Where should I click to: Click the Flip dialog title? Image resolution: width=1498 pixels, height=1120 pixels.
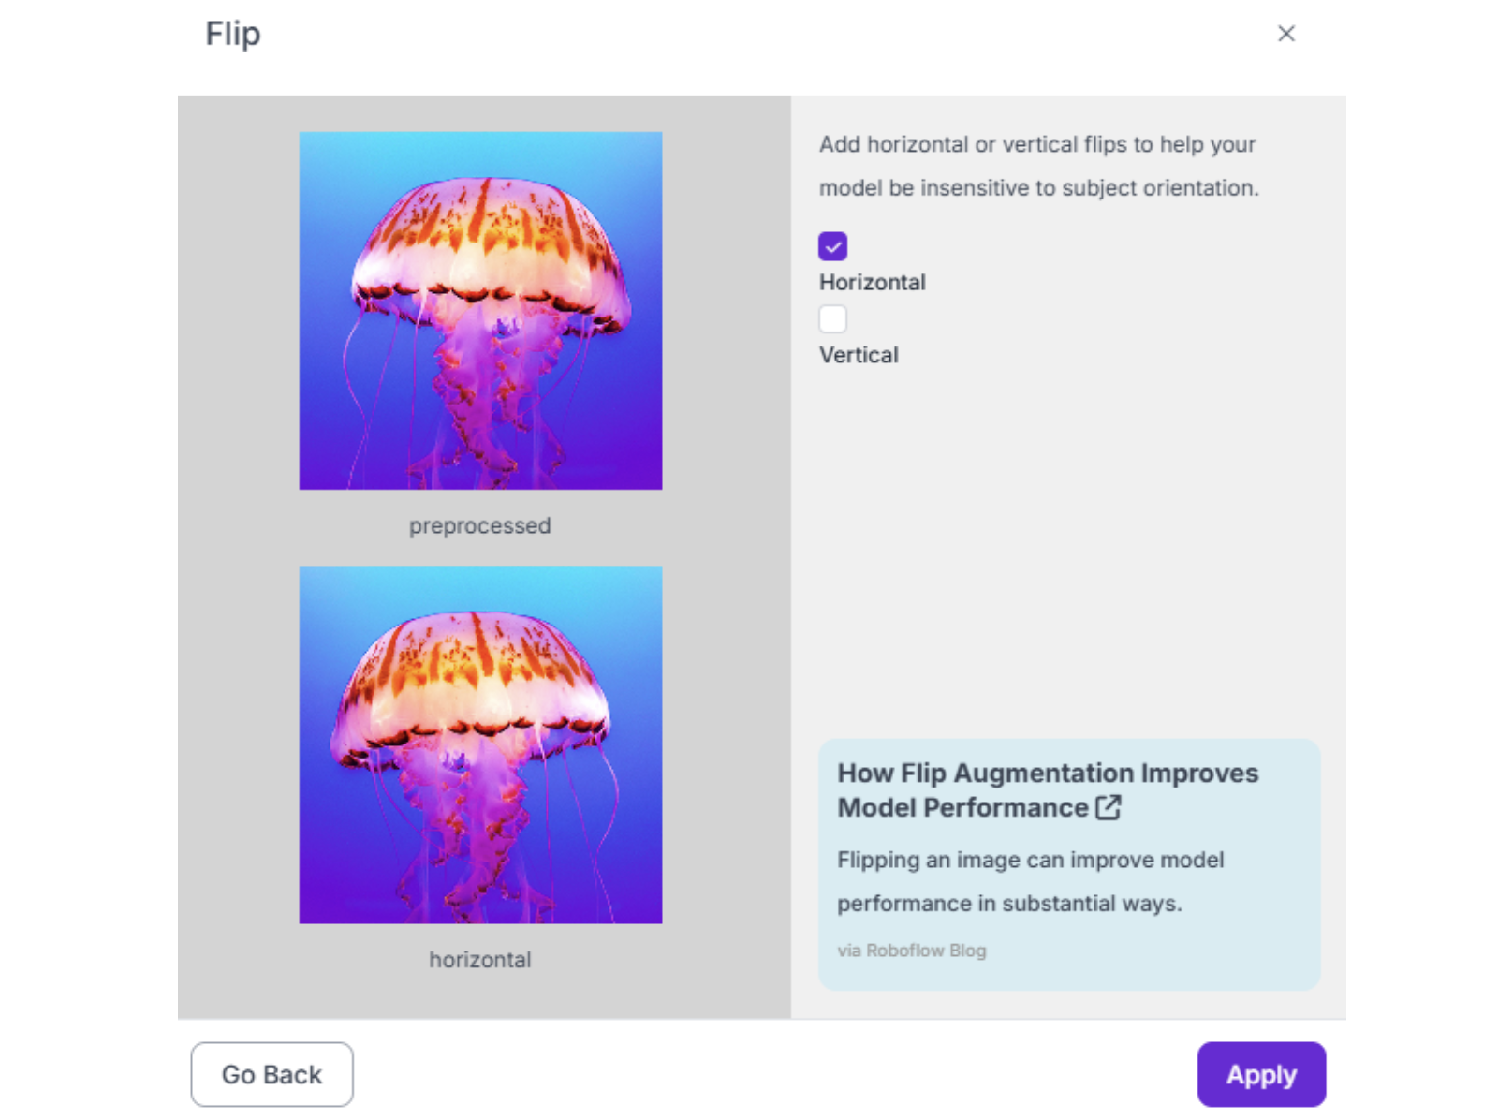tap(233, 34)
